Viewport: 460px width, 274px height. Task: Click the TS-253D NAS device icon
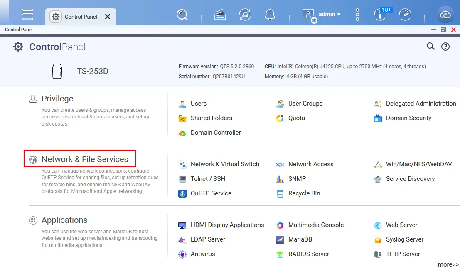point(57,71)
